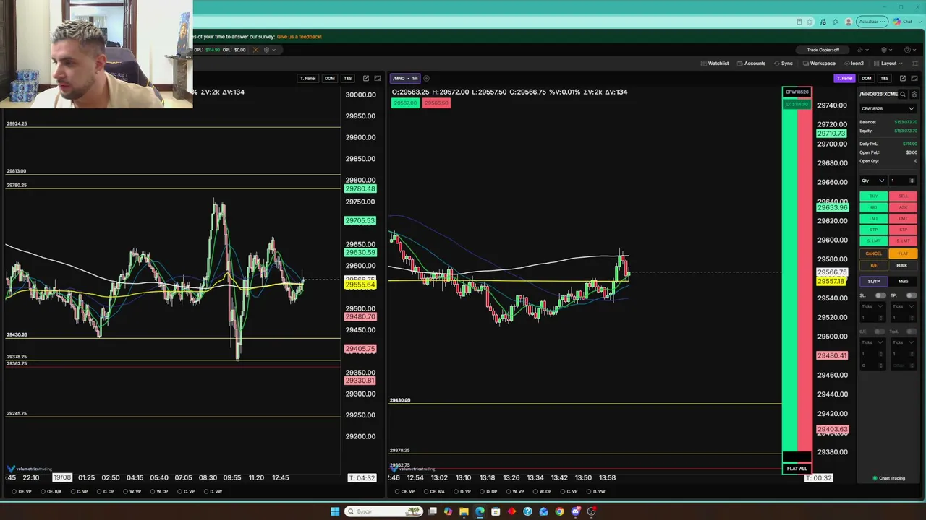Click the red SELL button
926x520 pixels.
903,196
